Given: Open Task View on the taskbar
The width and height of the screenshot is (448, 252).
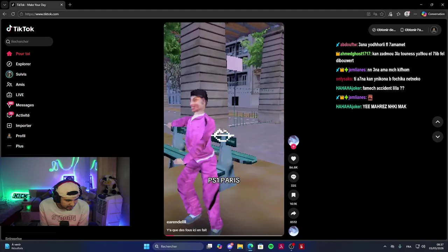Looking at the screenshot, I should click(209, 246).
